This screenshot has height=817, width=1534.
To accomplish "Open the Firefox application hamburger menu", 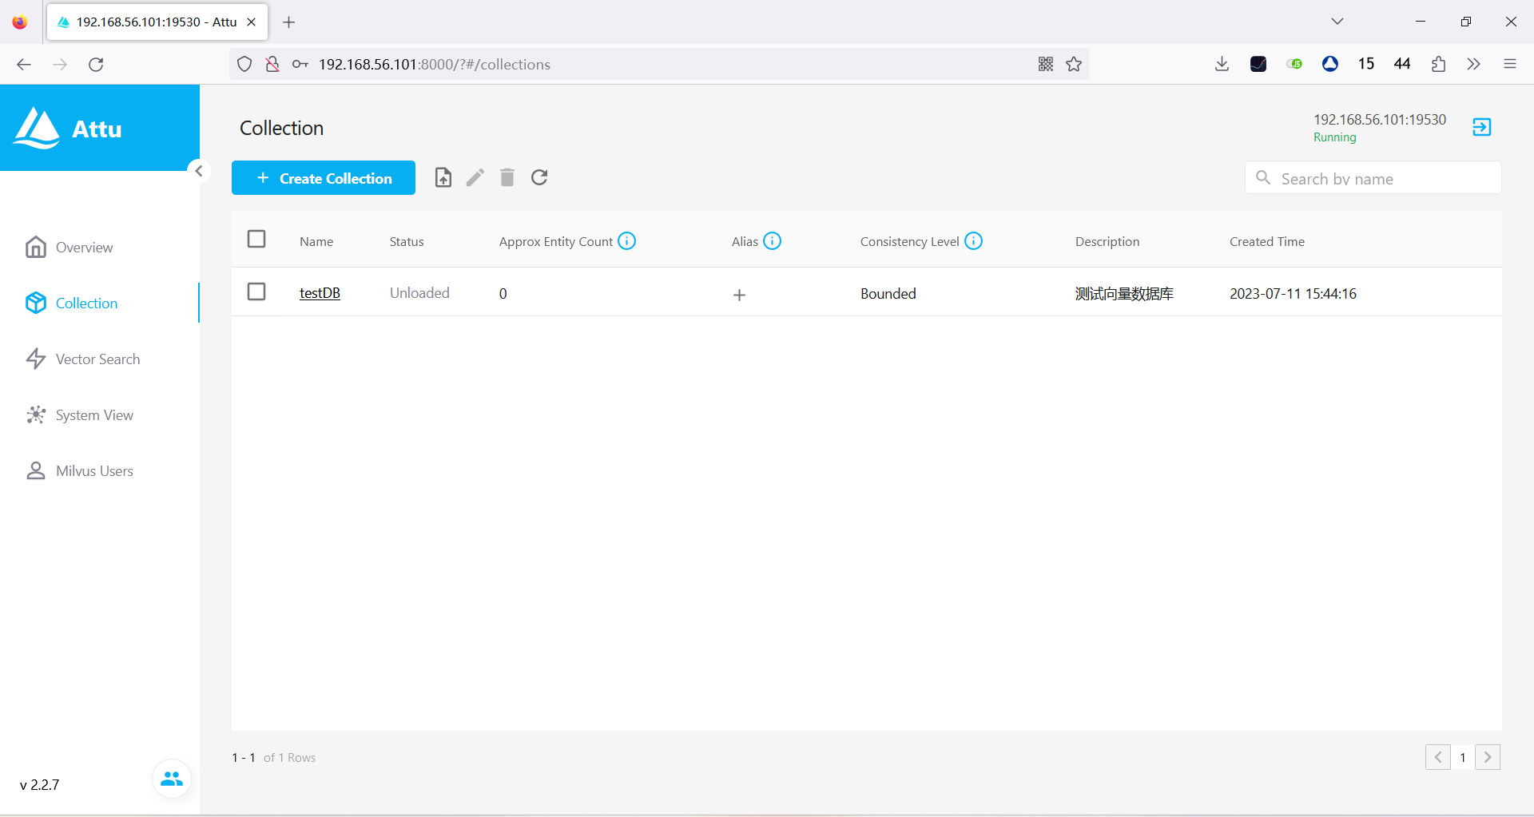I will [x=1510, y=64].
